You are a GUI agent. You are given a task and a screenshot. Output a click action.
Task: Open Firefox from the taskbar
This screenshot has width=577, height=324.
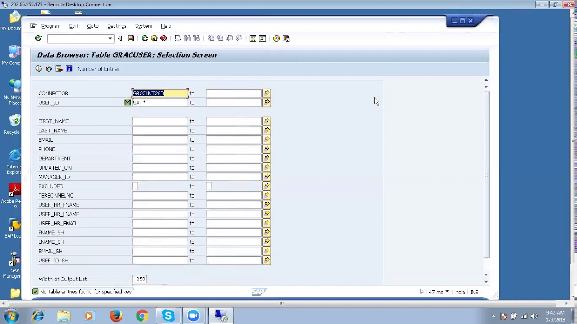[116, 316]
